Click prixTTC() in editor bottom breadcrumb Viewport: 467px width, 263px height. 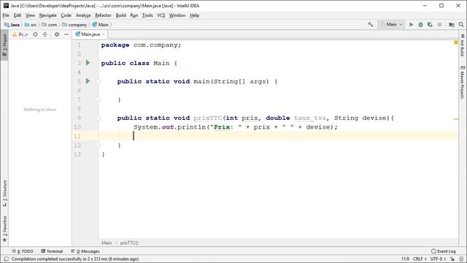point(129,243)
